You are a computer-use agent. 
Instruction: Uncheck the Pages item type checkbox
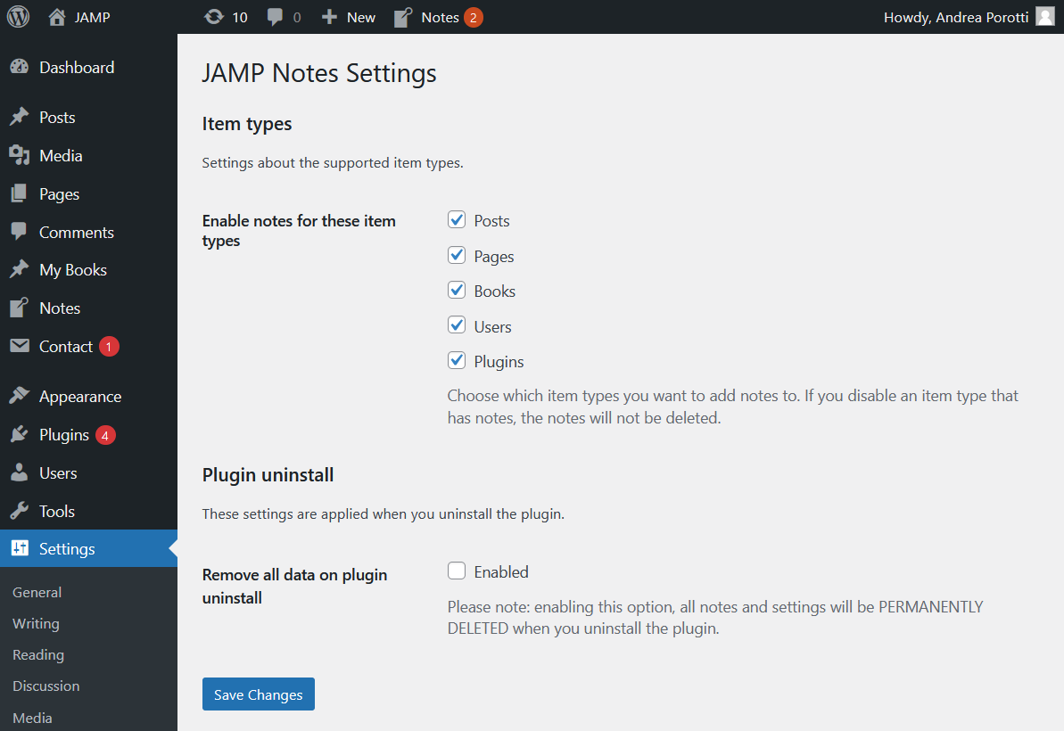(457, 255)
